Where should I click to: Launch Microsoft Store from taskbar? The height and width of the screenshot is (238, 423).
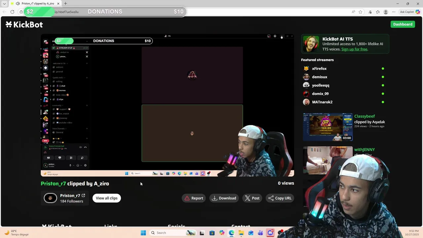[212, 233]
